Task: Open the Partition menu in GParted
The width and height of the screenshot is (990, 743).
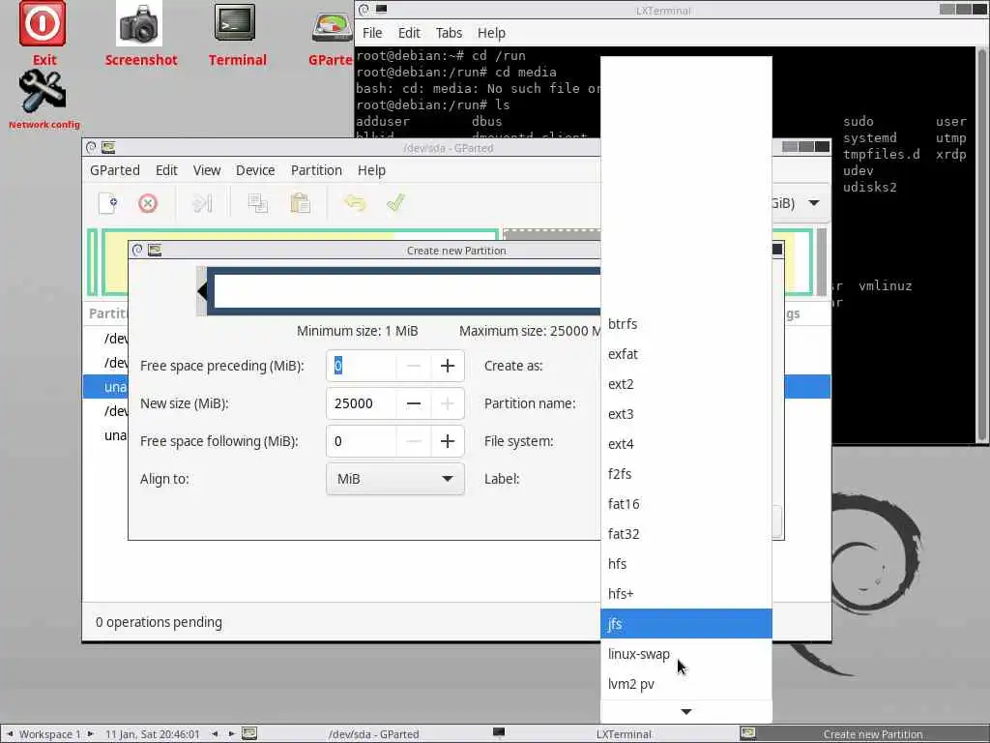Action: pos(316,170)
